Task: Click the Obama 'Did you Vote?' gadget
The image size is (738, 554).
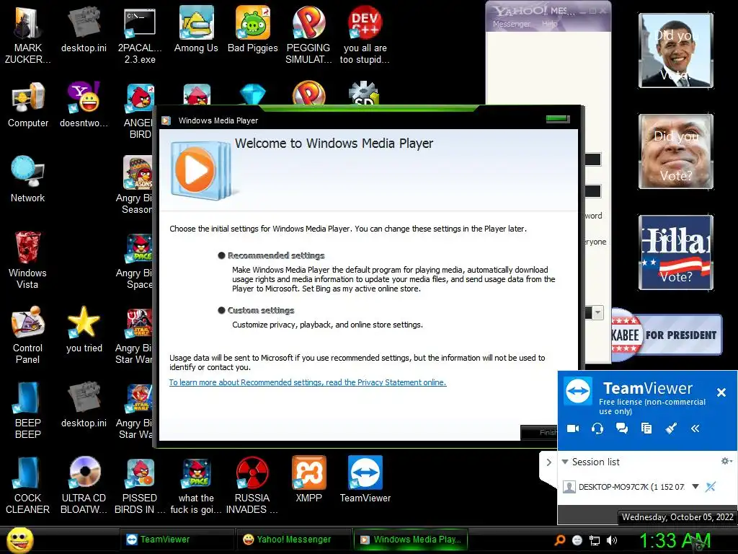Action: point(676,50)
